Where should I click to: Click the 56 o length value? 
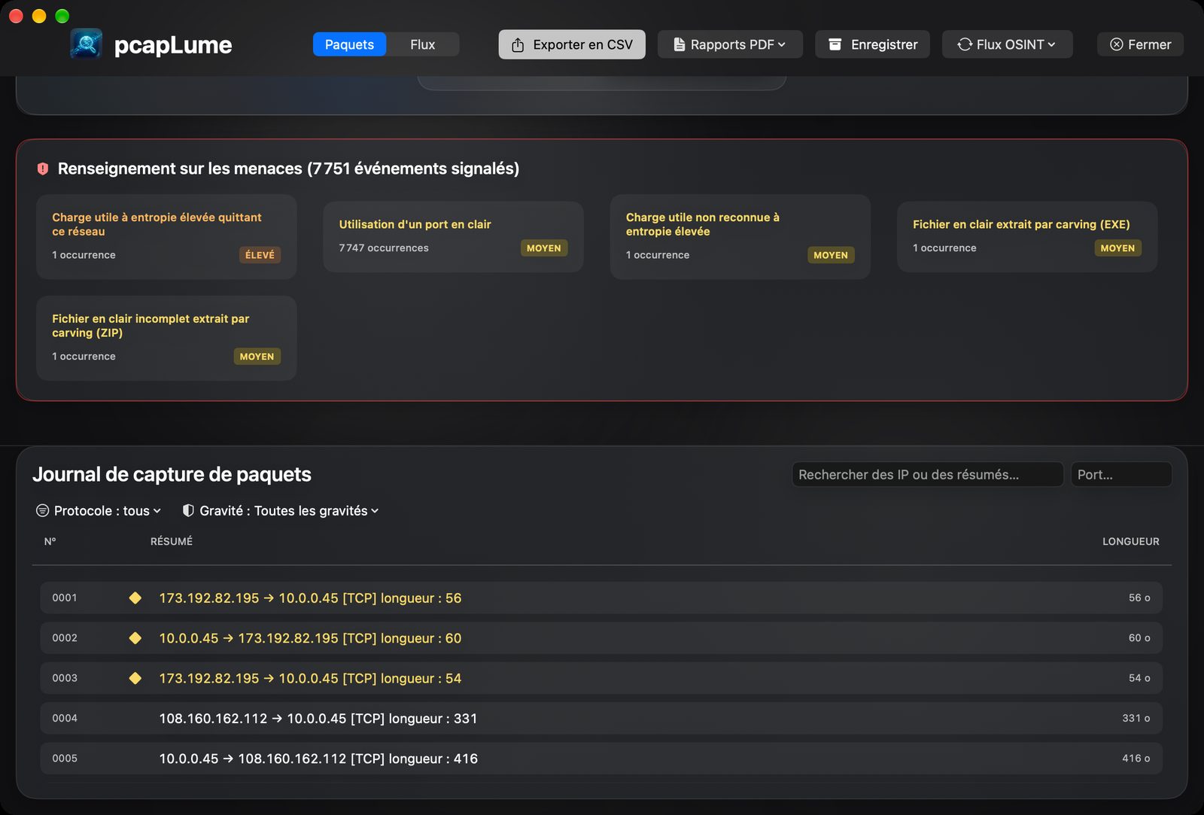coord(1139,598)
